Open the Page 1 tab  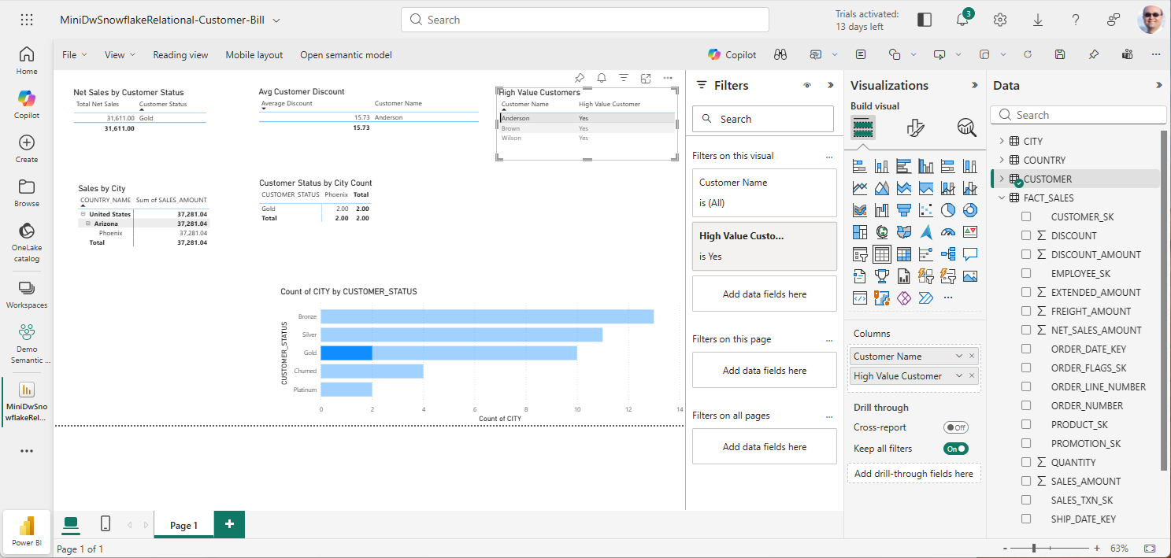point(183,525)
